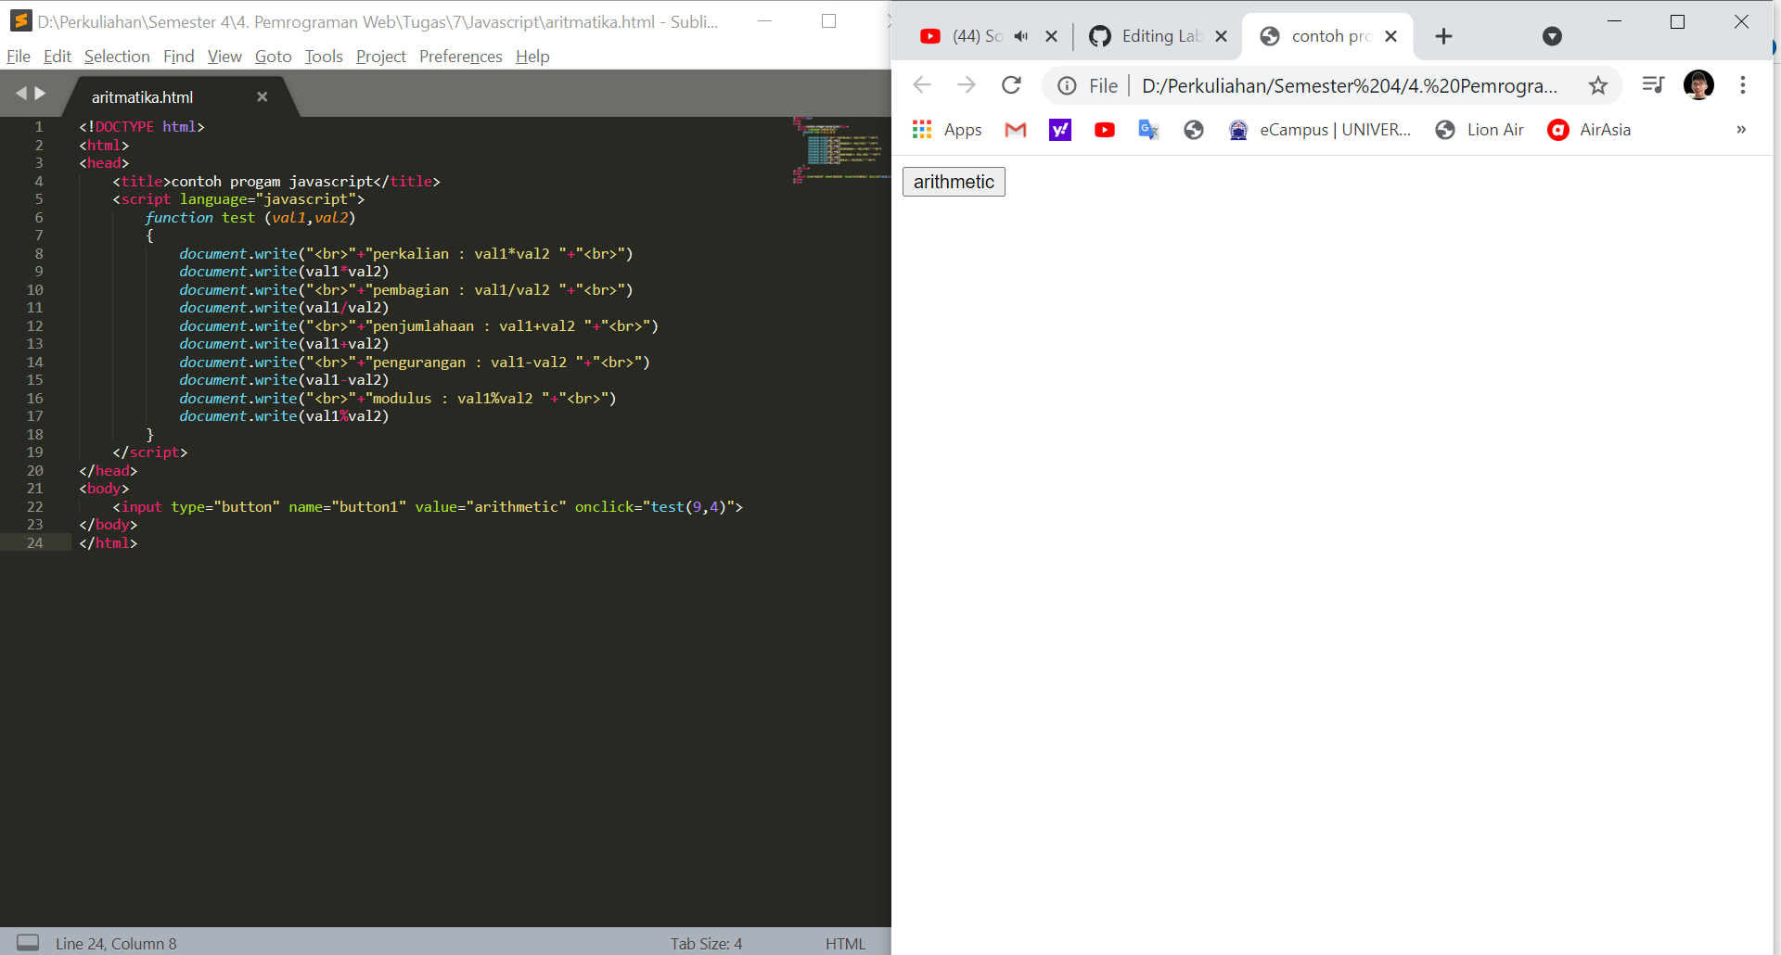
Task: Open the Lion Air bookmark
Action: (x=1480, y=130)
